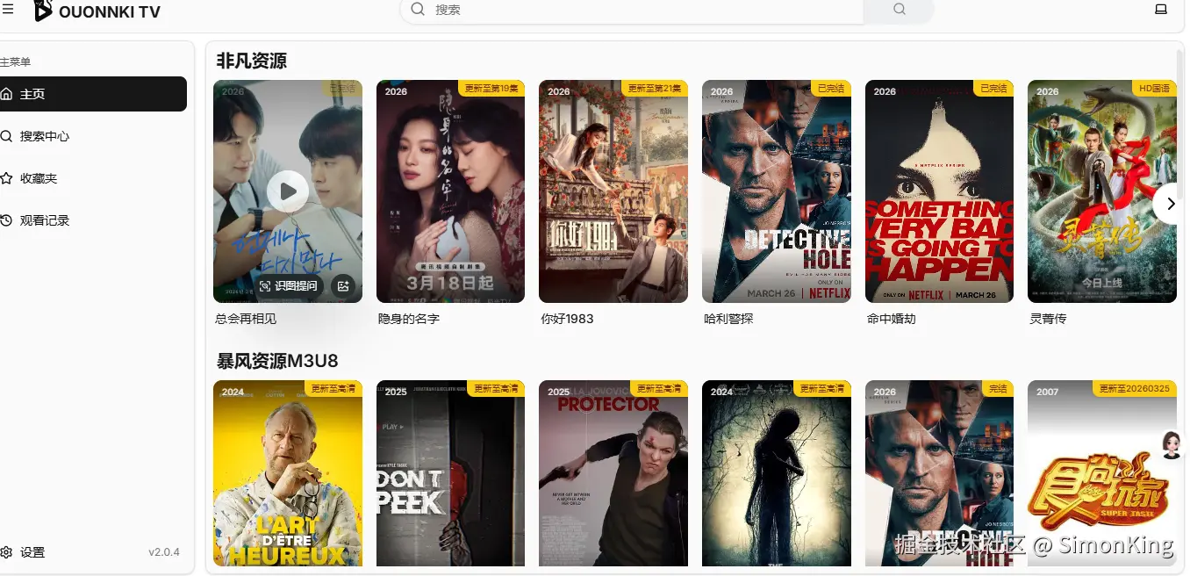
Task: Click 识图提问 button on the poster
Action: (x=289, y=285)
